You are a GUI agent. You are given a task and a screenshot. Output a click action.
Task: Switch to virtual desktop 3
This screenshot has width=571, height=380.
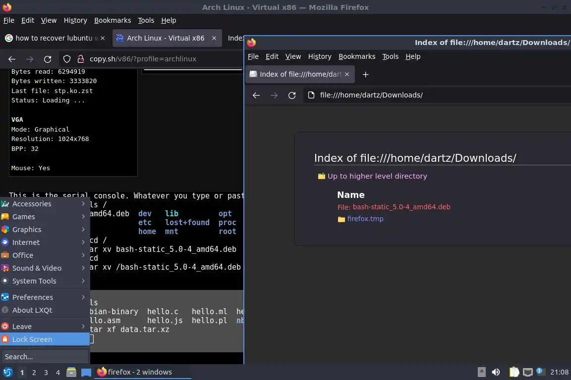[x=46, y=373]
